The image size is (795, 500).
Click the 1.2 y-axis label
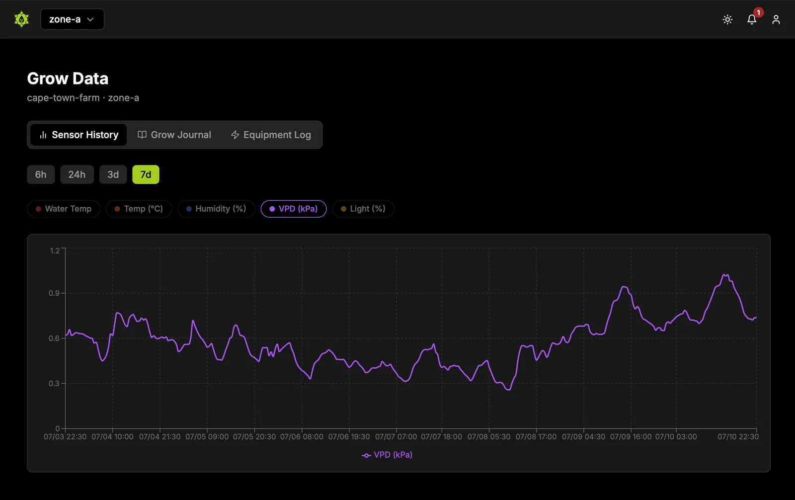tap(55, 250)
